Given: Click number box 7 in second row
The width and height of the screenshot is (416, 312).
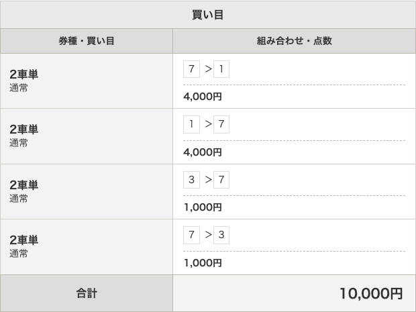Looking at the screenshot, I should tap(221, 124).
